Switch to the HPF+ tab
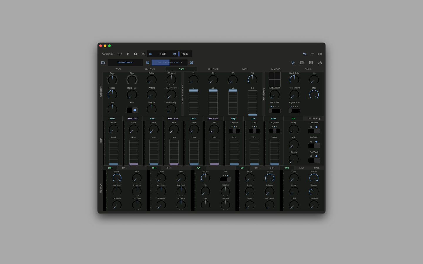The image size is (423, 264). pos(169,168)
